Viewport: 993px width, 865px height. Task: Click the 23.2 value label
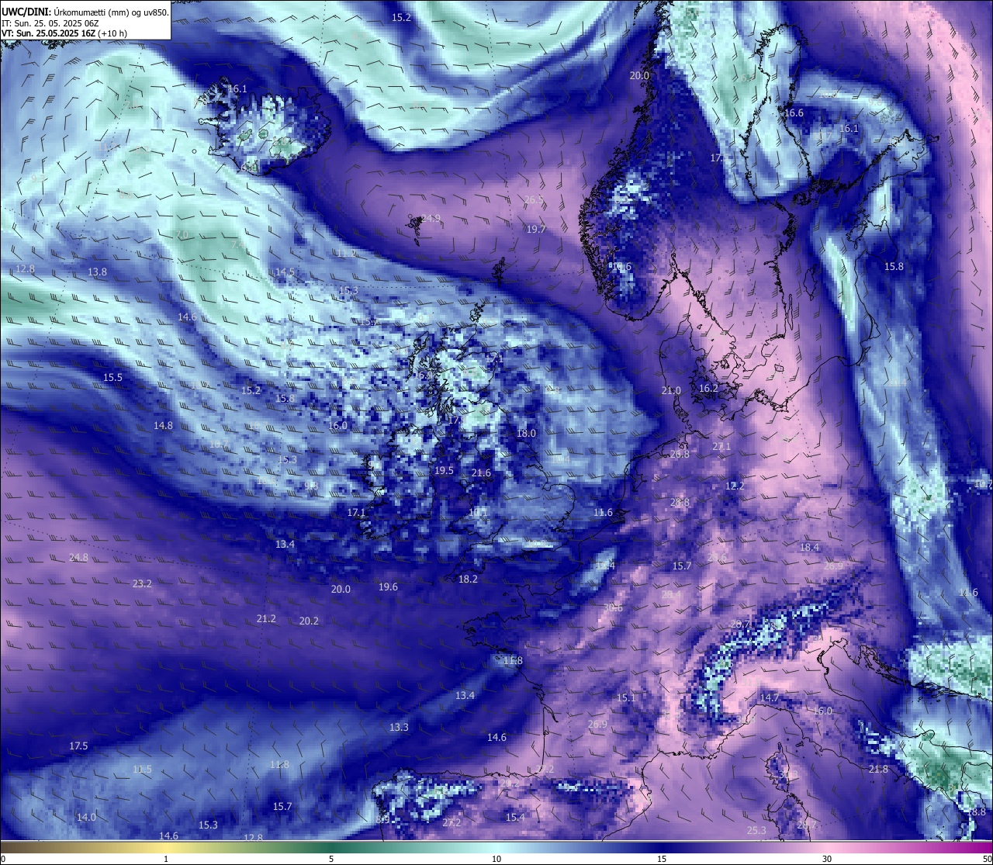point(142,583)
